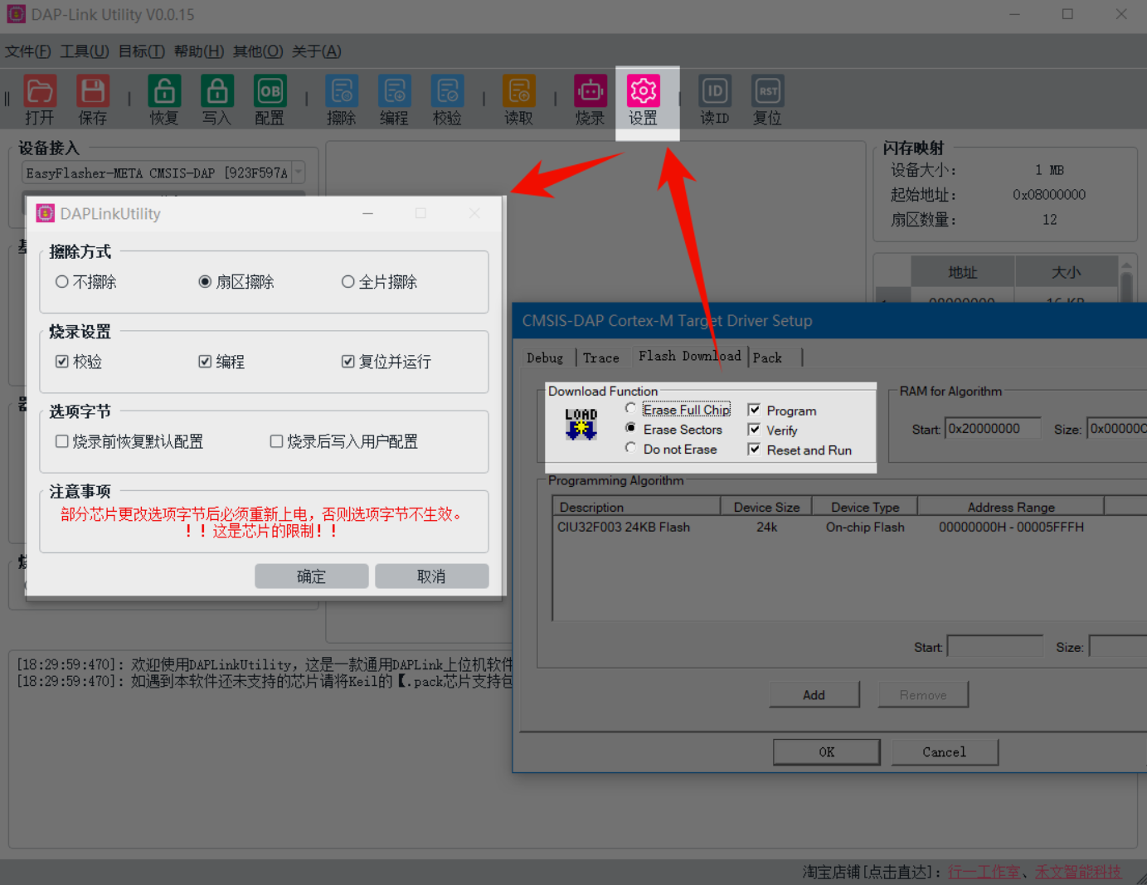
Task: Minimize the DAPLinkUtility settings dialog
Action: pyautogui.click(x=367, y=214)
